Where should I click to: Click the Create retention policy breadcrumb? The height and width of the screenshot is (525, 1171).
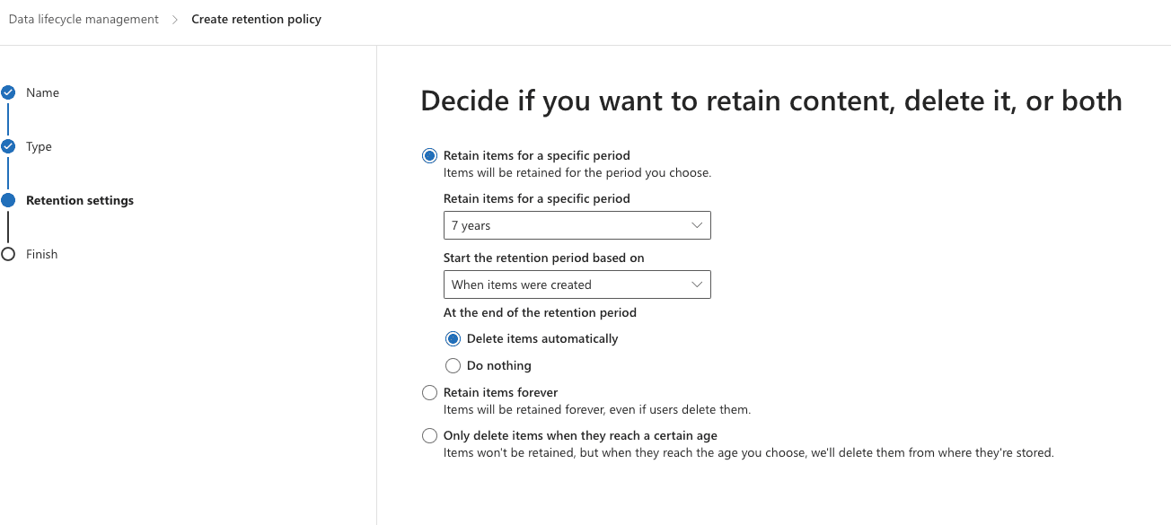point(256,19)
